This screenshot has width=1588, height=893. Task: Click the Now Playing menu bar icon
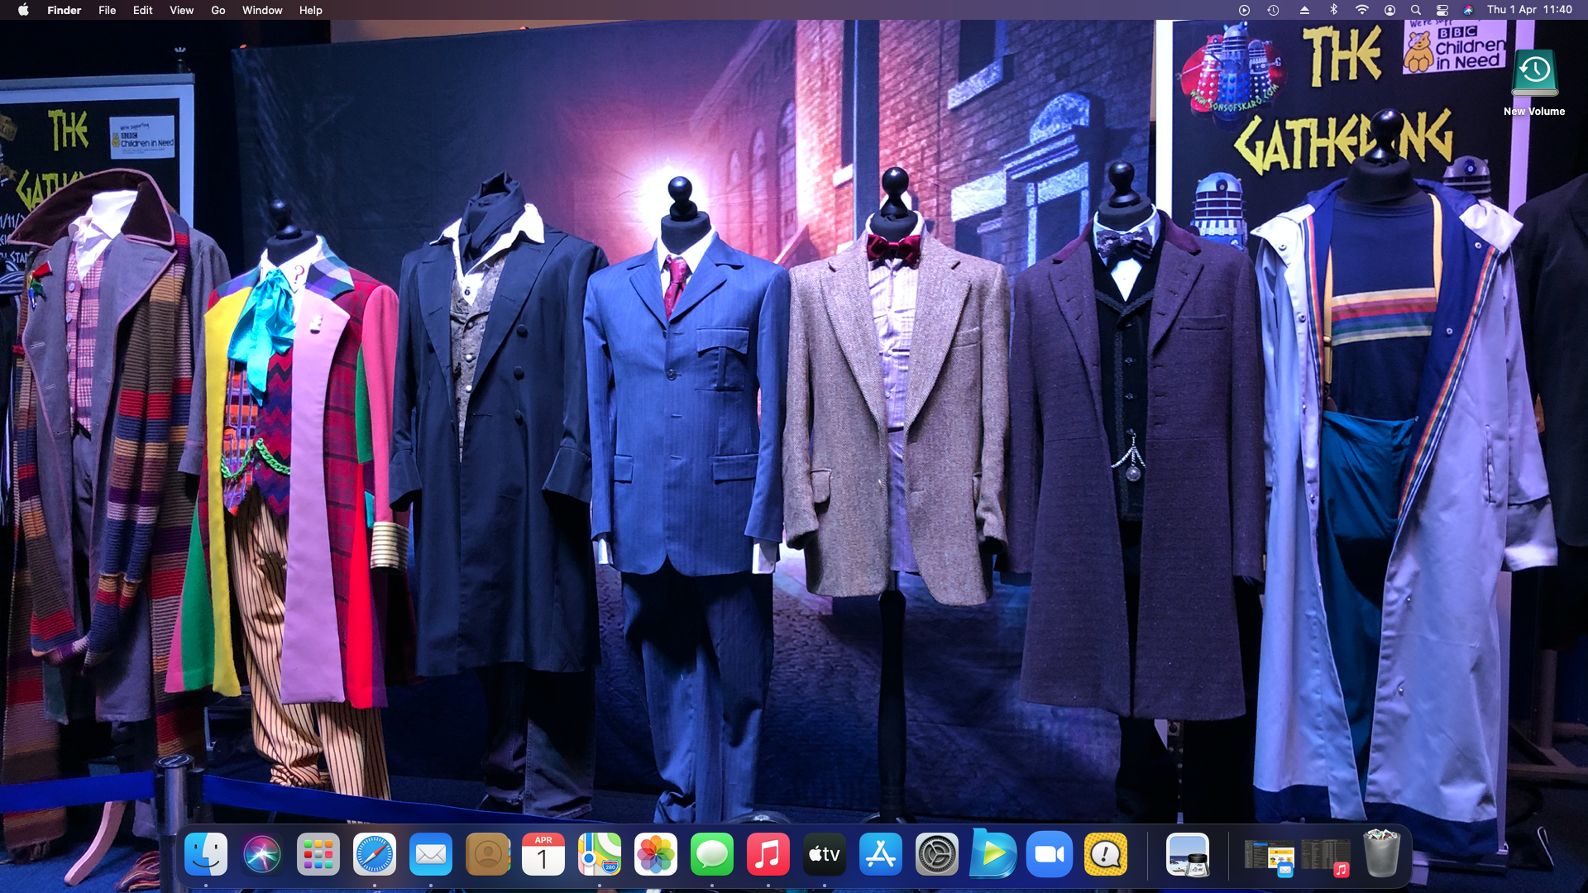pyautogui.click(x=1244, y=10)
